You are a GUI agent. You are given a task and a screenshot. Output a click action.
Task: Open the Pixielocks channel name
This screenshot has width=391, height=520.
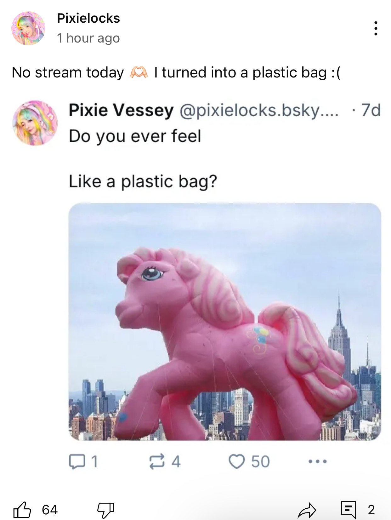pyautogui.click(x=88, y=18)
